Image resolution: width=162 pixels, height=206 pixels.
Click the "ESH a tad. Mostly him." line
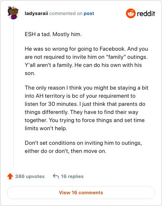point(53,34)
